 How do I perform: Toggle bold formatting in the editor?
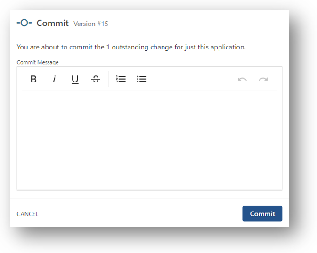pos(33,79)
